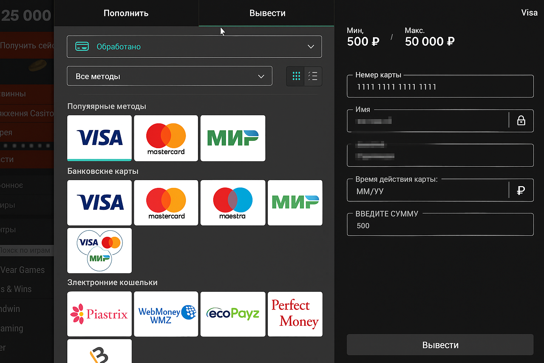Expand the Обработано dropdown

194,46
